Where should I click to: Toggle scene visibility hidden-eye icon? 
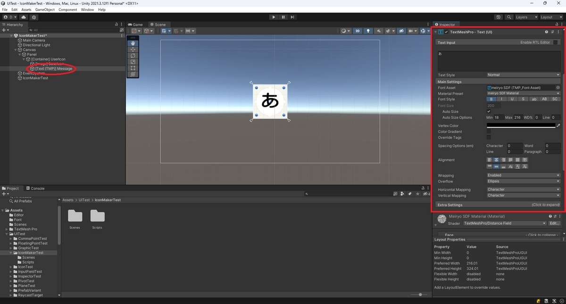tap(401, 31)
